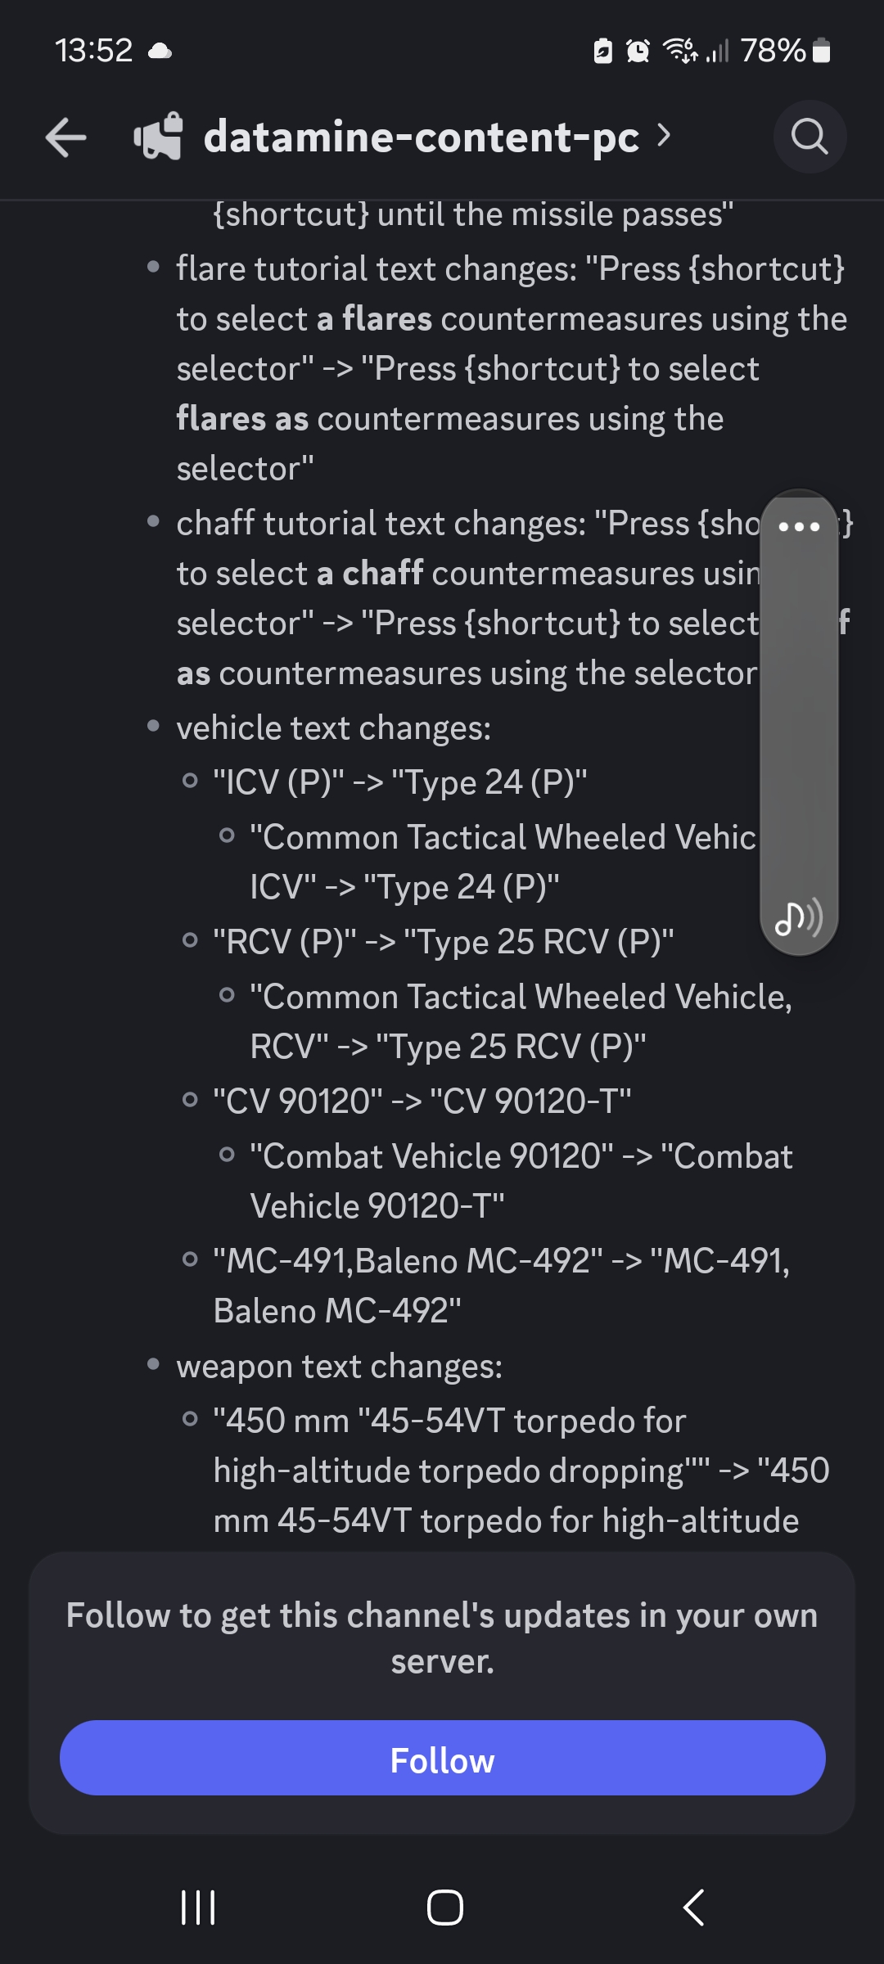Tap the "CV 90120" rename line
This screenshot has height=1964, width=884.
[x=422, y=1101]
